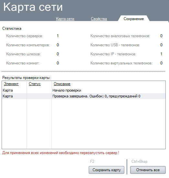Click the Количество комнат label
Screen dimensions: 169x178
[x=23, y=63]
